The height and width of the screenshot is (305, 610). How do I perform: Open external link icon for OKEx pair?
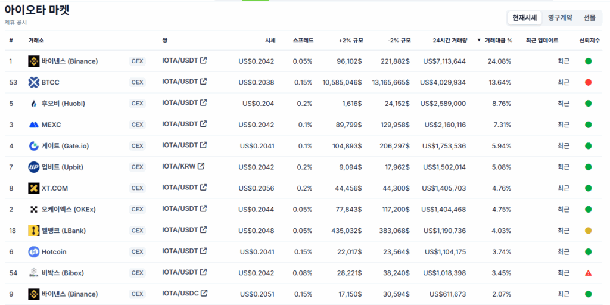click(203, 208)
